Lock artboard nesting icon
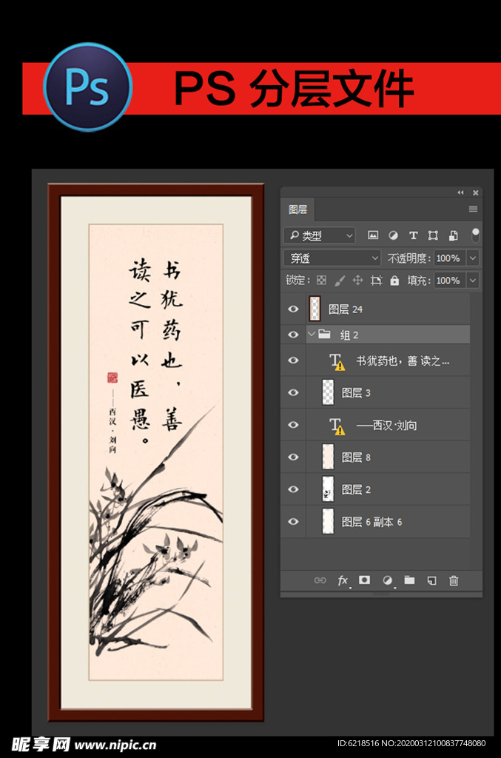This screenshot has height=758, width=501. 376,281
